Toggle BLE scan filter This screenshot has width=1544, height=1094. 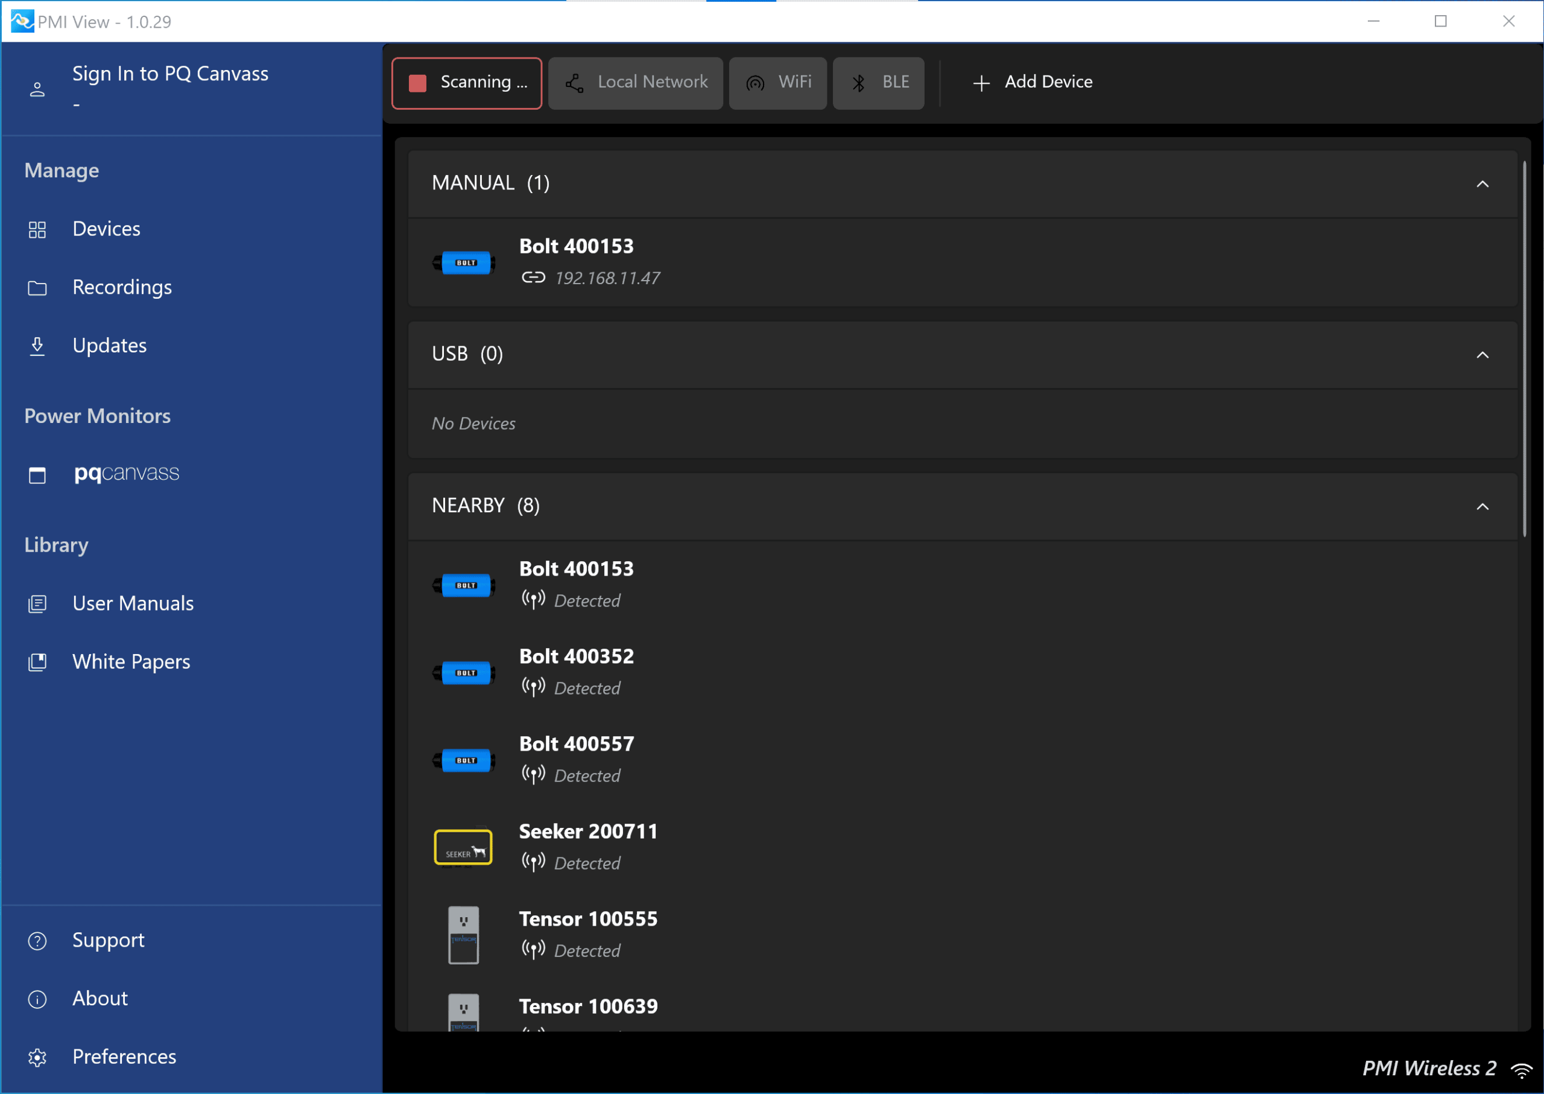coord(878,83)
